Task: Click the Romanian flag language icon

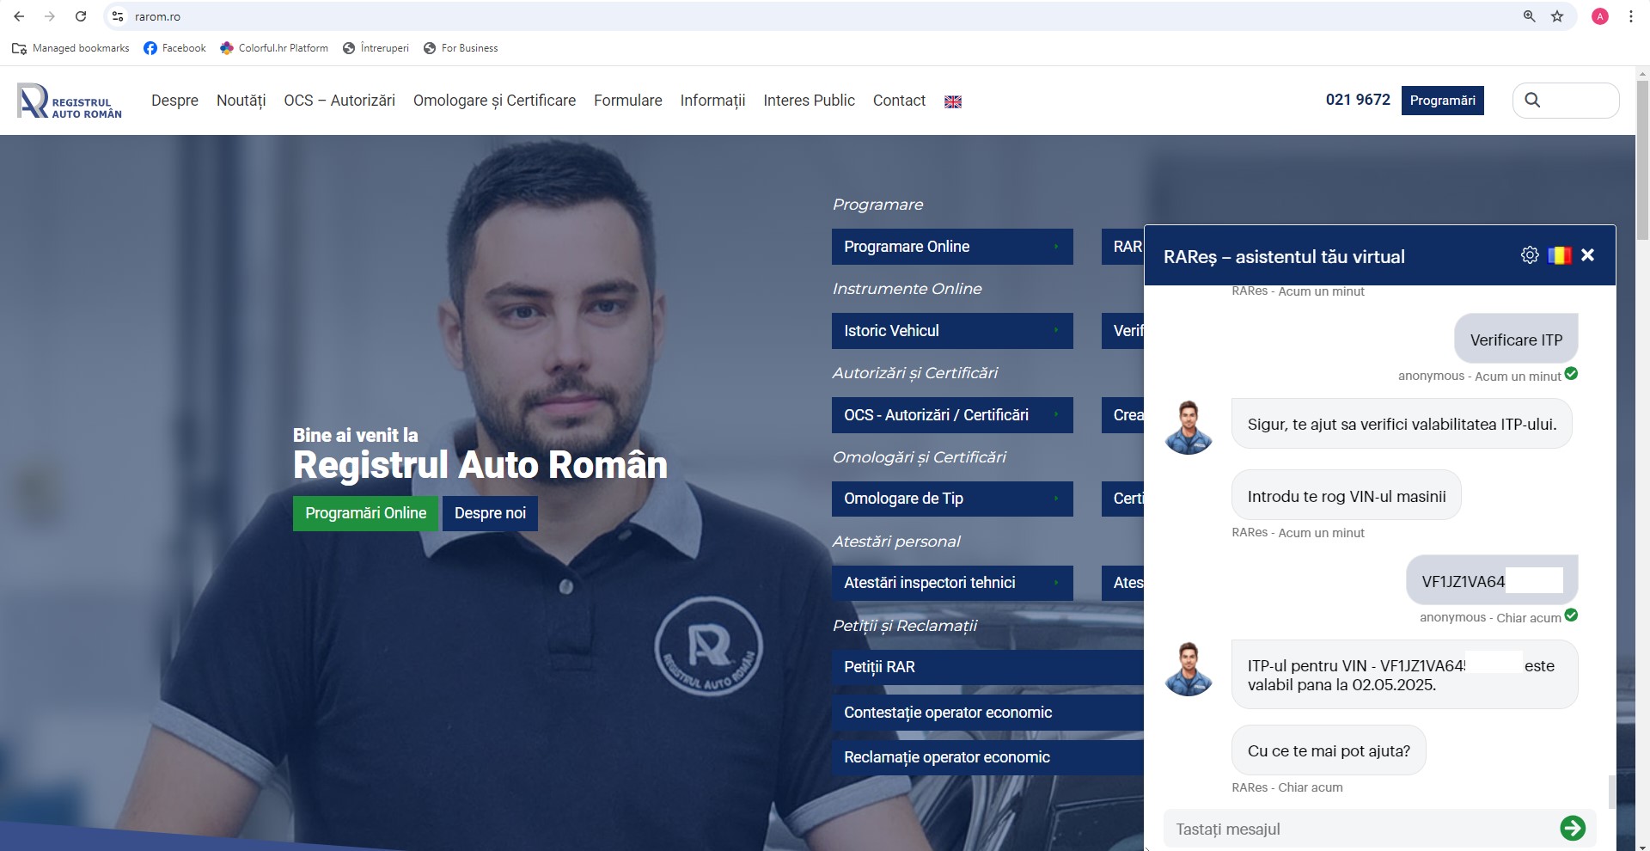Action: pyautogui.click(x=1559, y=255)
